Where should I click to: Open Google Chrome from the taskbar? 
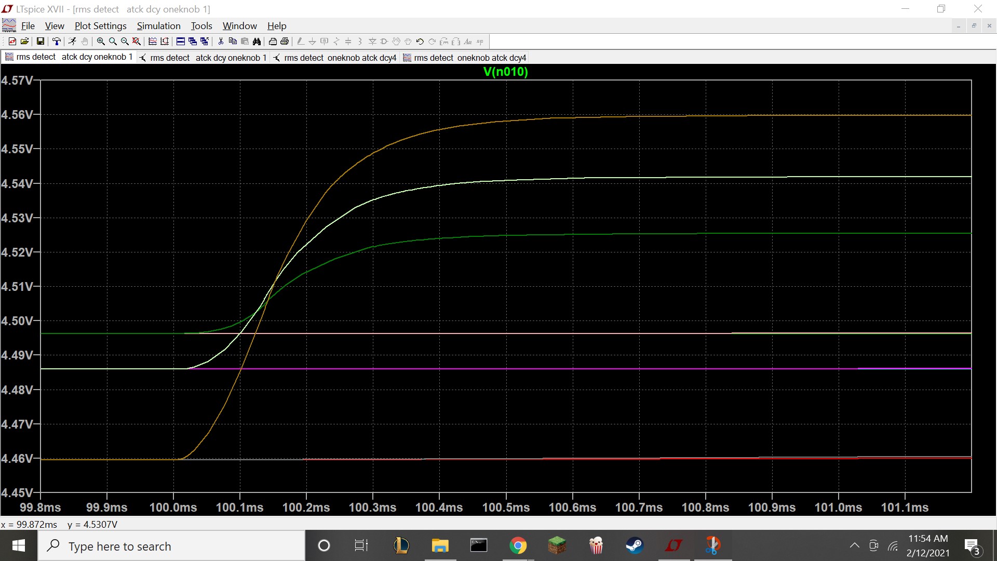(518, 546)
